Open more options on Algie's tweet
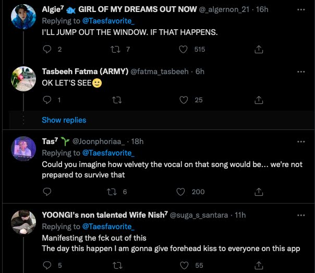 pyautogui.click(x=301, y=10)
